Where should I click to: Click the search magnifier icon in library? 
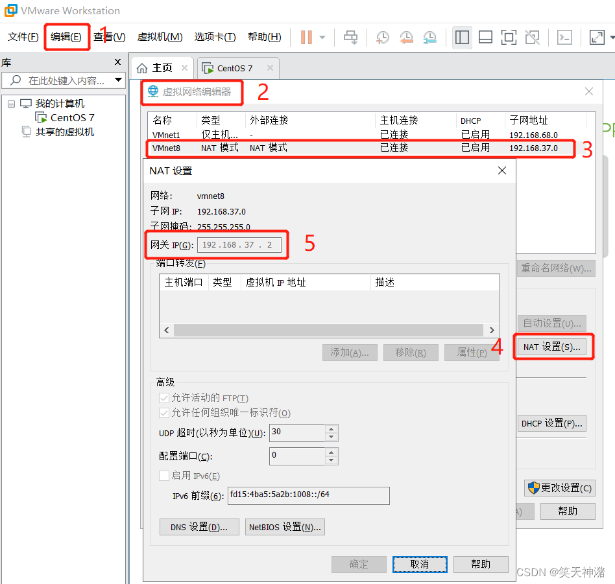[16, 80]
